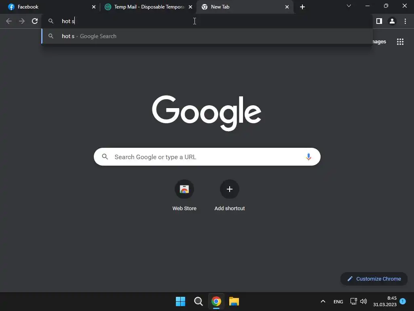This screenshot has height=311, width=414.
Task: Click the Chrome taskbar icon
Action: point(216,301)
